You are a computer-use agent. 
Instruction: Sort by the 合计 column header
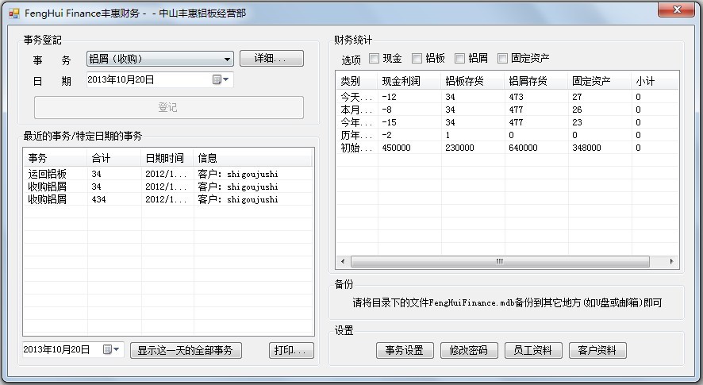114,158
